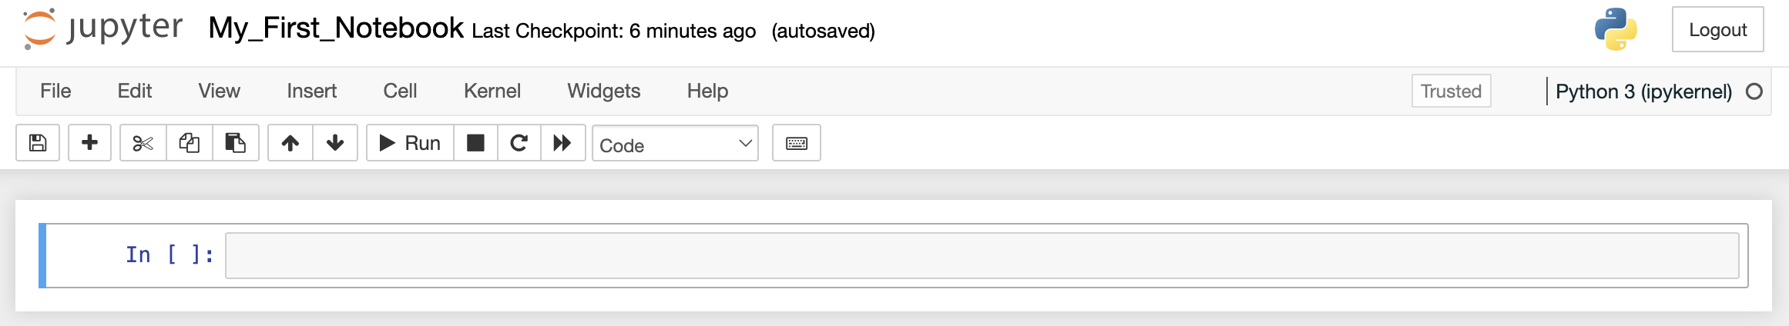1789x326 pixels.
Task: Insert a cell below with plus icon
Action: (89, 143)
